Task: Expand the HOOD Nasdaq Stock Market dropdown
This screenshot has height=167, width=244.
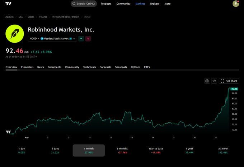Action: click(52, 39)
